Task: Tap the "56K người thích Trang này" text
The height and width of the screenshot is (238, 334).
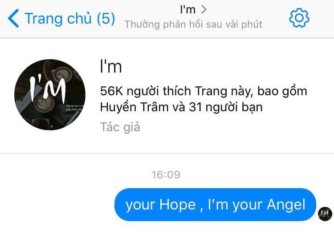Action: click(x=177, y=91)
